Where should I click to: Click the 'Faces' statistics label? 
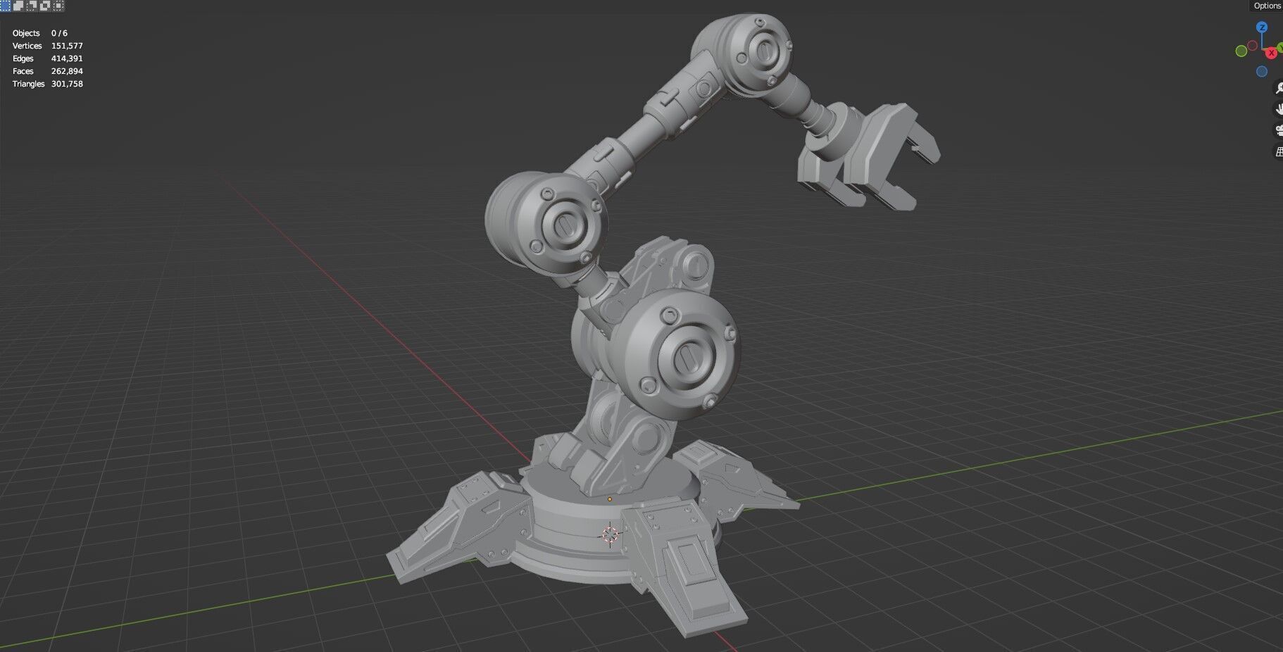(23, 71)
